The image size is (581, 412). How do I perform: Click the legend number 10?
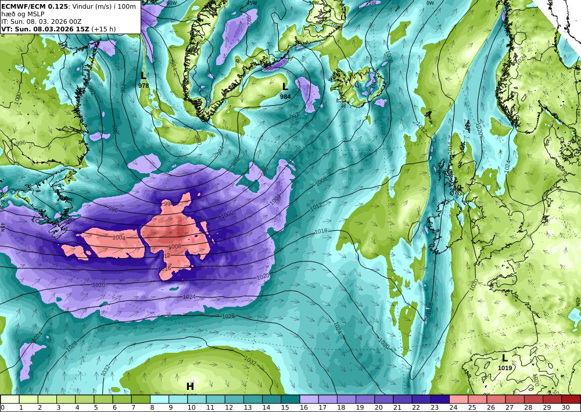192,407
